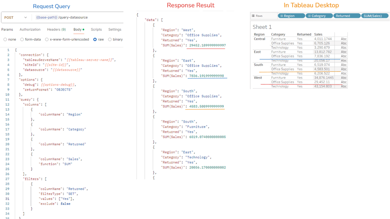Screen dimensions: 390x219
Task: Select the West region label in the Tableau table
Action: pyautogui.click(x=258, y=78)
